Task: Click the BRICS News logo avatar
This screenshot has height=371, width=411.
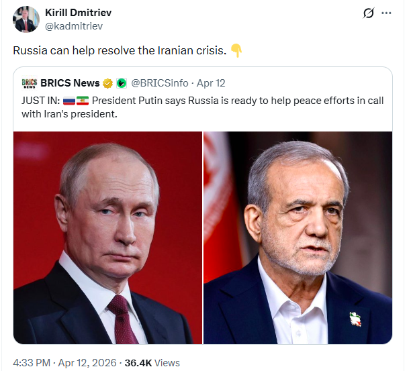Action: click(x=29, y=83)
